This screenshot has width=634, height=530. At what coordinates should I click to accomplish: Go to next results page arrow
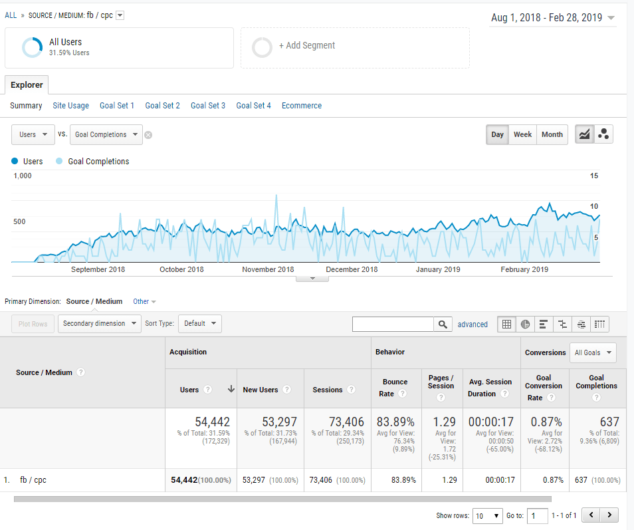609,515
